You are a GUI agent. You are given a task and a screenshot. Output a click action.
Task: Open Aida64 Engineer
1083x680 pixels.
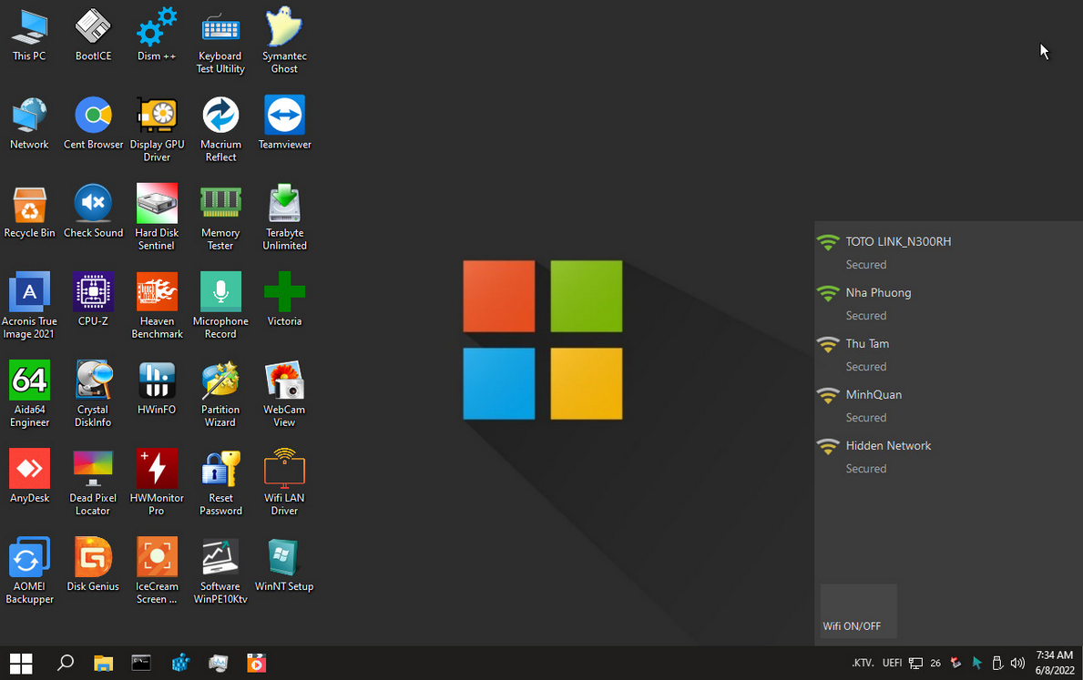tap(29, 394)
